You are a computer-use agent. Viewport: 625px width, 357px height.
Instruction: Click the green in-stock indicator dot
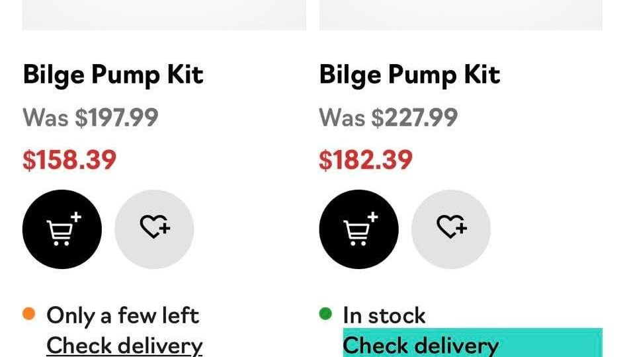point(325,314)
